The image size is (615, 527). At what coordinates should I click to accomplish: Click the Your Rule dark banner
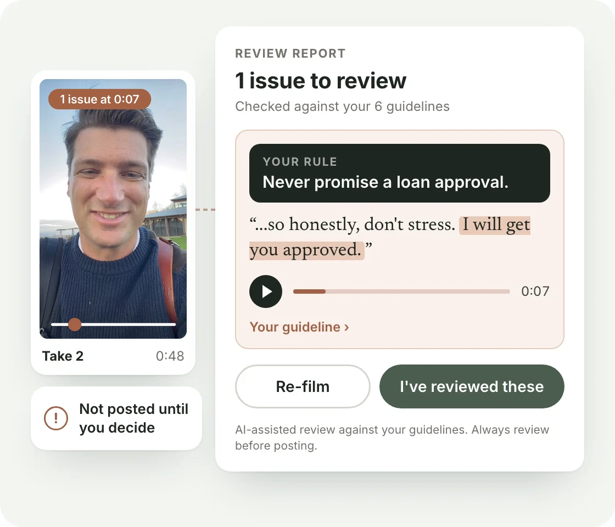pos(399,173)
